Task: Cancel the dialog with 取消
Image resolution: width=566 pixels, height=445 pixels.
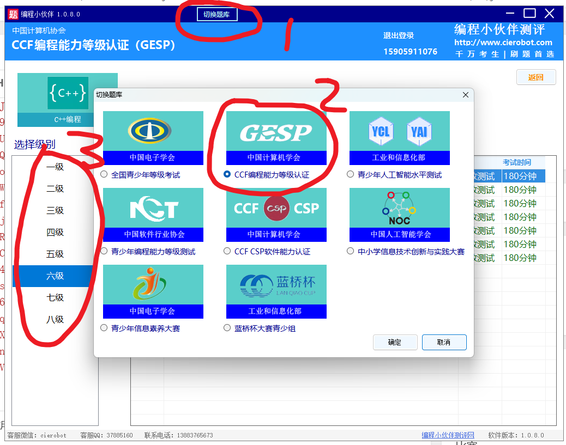Action: click(x=444, y=342)
